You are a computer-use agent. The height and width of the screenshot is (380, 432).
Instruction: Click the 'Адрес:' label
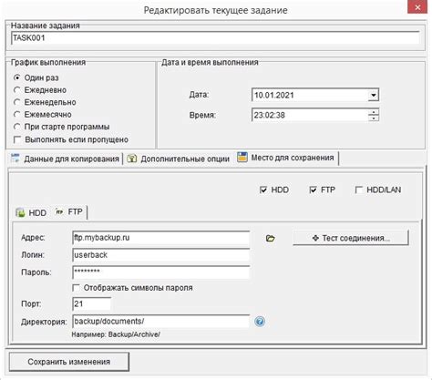click(x=33, y=238)
